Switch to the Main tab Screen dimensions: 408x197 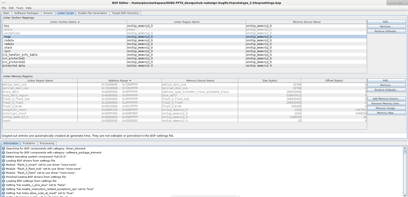tap(7, 13)
